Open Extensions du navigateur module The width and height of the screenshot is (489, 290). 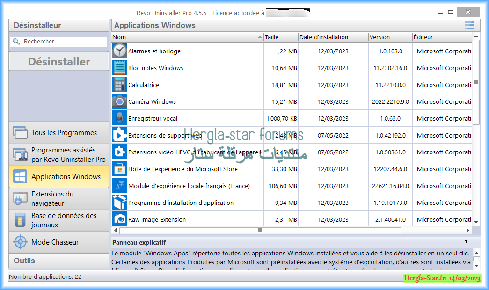coord(59,199)
